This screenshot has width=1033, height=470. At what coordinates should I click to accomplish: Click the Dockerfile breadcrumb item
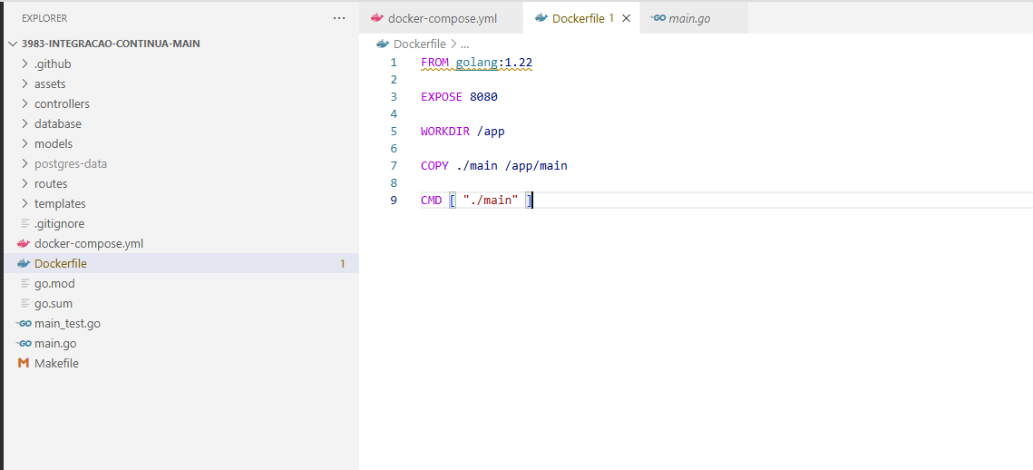pyautogui.click(x=420, y=44)
